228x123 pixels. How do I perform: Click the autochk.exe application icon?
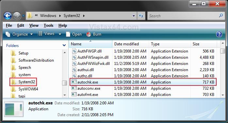(x=74, y=82)
